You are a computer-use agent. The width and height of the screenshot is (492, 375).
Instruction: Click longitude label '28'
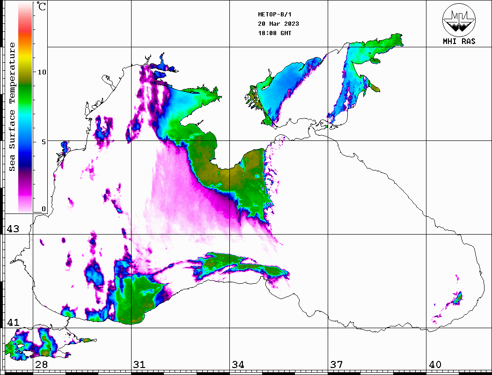point(41,365)
